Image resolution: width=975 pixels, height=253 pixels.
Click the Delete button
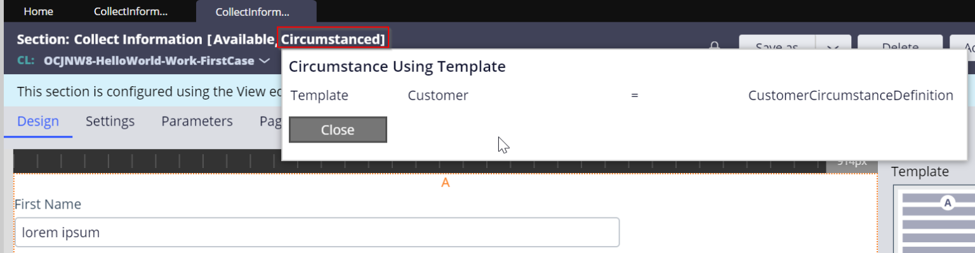[x=900, y=46]
